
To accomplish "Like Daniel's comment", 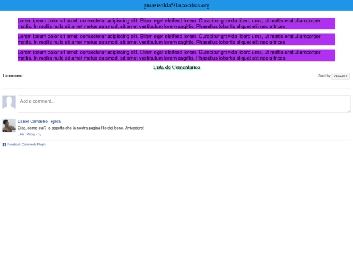I will click(20, 135).
